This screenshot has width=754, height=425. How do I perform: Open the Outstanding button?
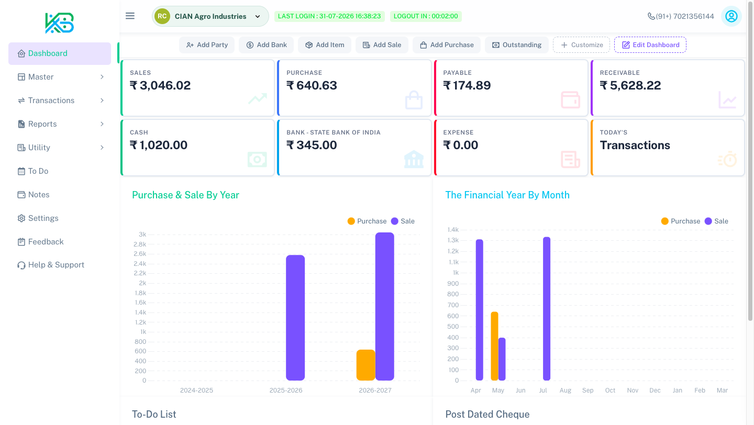point(517,45)
